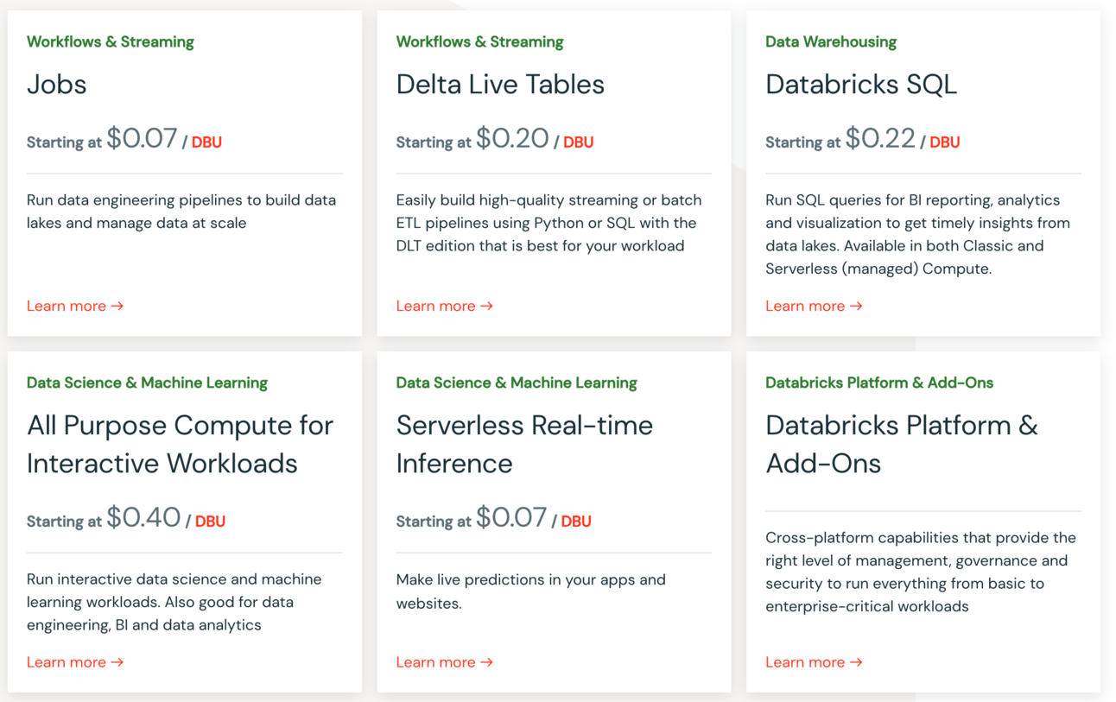1116x702 pixels.
Task: Click the Databricks SQL heading
Action: (x=861, y=85)
